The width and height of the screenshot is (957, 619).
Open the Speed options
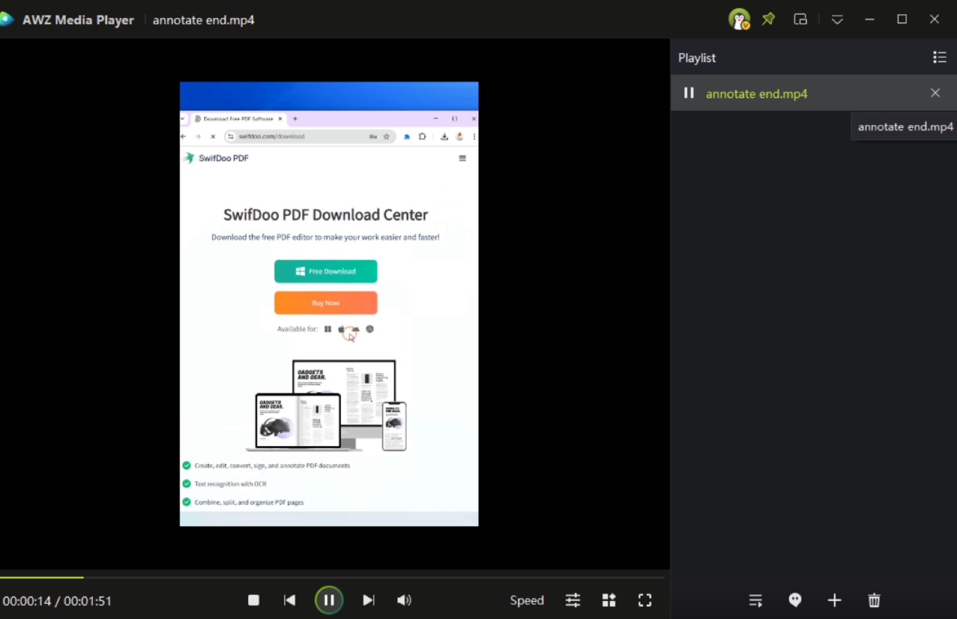coord(527,600)
